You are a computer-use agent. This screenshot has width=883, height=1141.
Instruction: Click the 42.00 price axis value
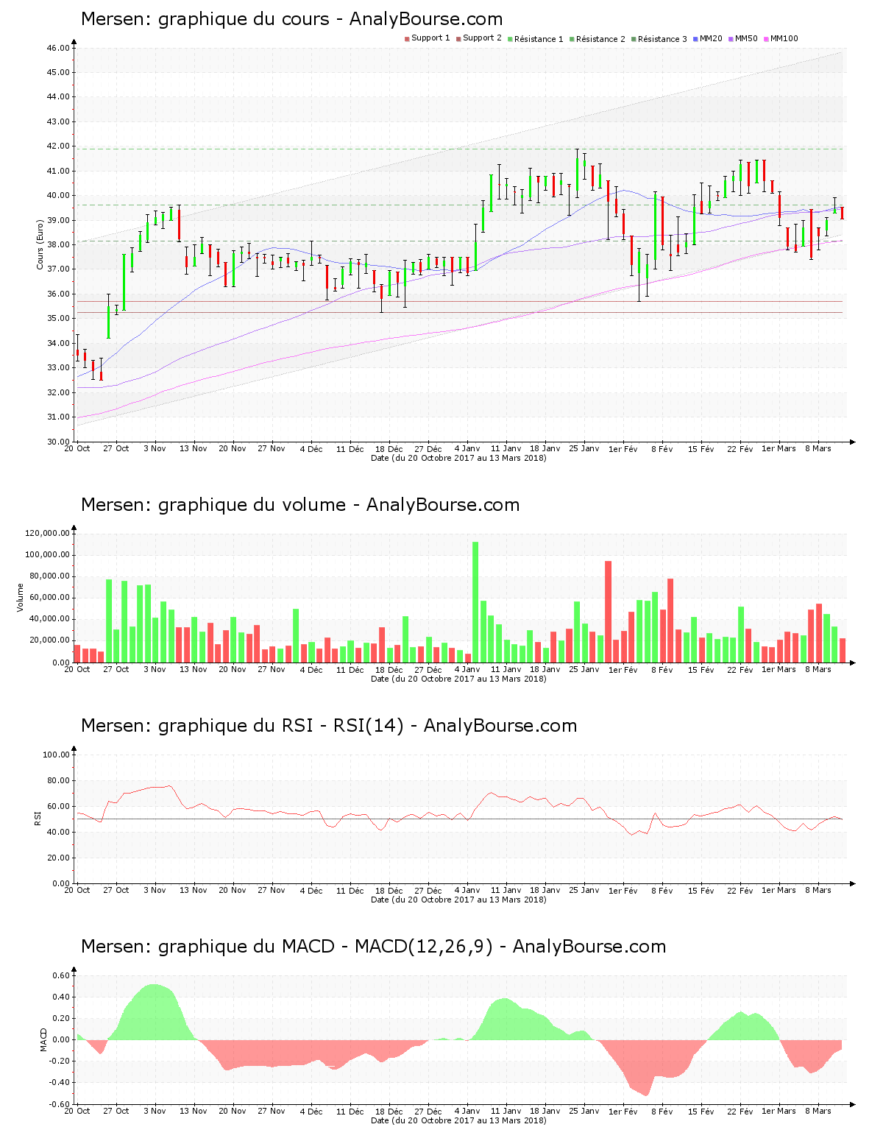pyautogui.click(x=58, y=146)
